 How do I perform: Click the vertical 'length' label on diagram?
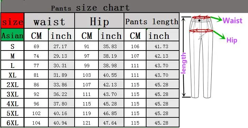click(184, 63)
